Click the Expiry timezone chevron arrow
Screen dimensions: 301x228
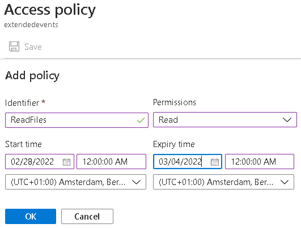pos(285,182)
